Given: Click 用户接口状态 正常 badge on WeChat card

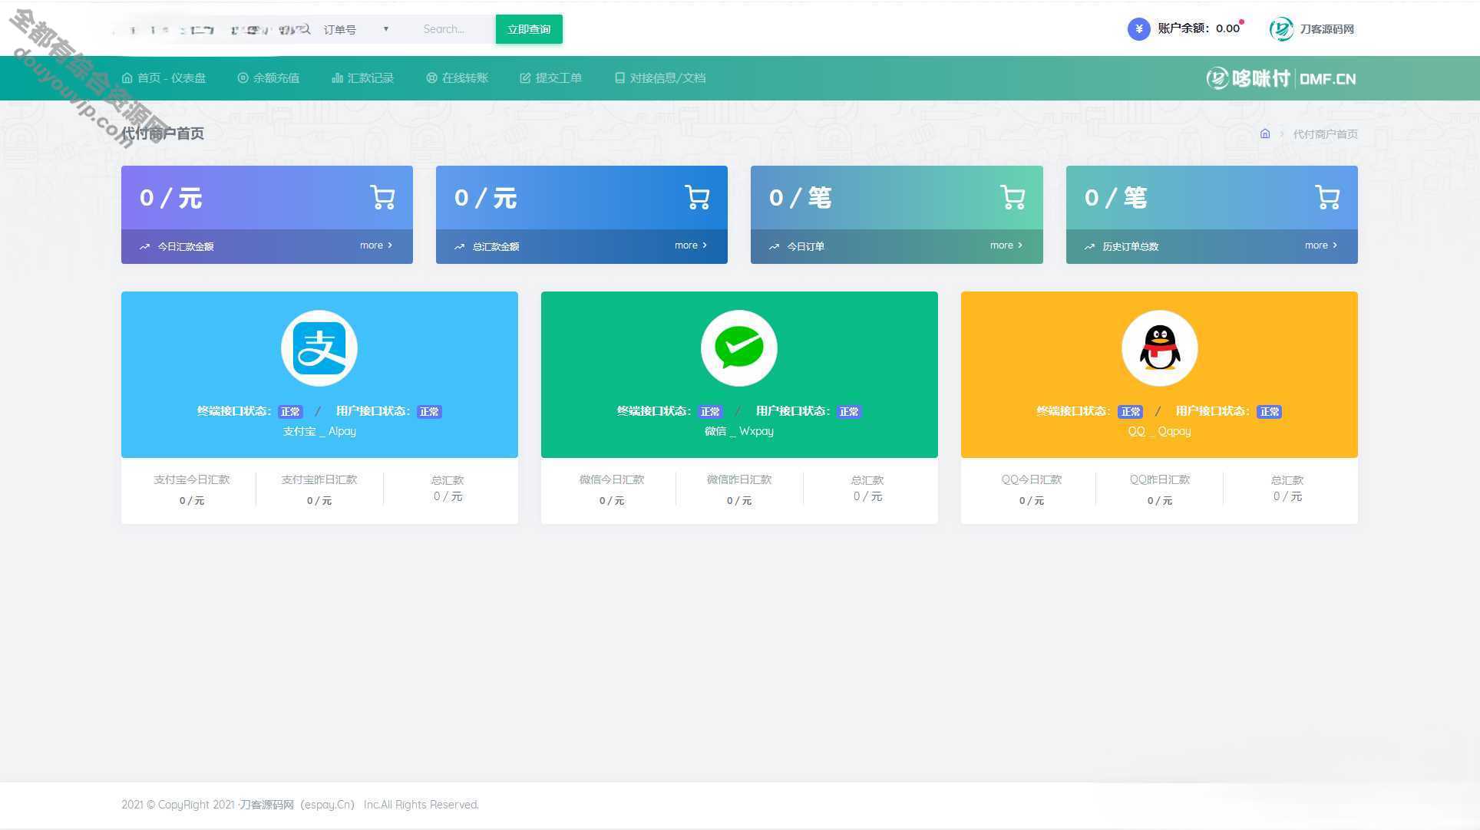Looking at the screenshot, I should pyautogui.click(x=849, y=412).
